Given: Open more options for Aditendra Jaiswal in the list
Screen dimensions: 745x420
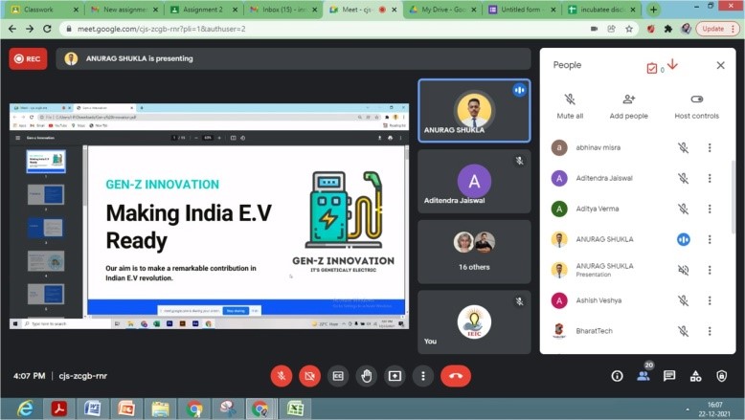Looking at the screenshot, I should (710, 178).
